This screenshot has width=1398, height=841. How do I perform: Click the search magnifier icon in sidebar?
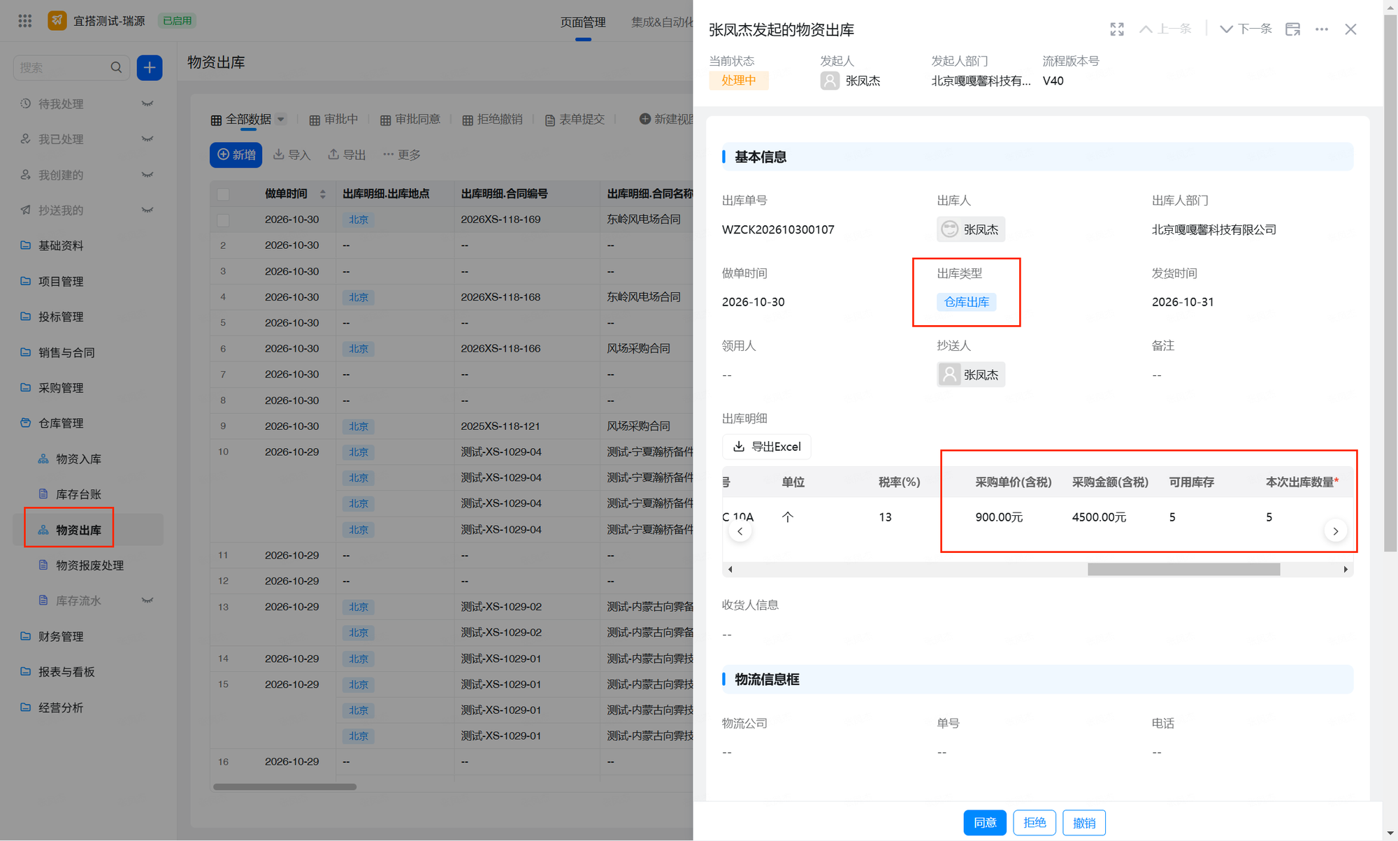click(x=116, y=68)
